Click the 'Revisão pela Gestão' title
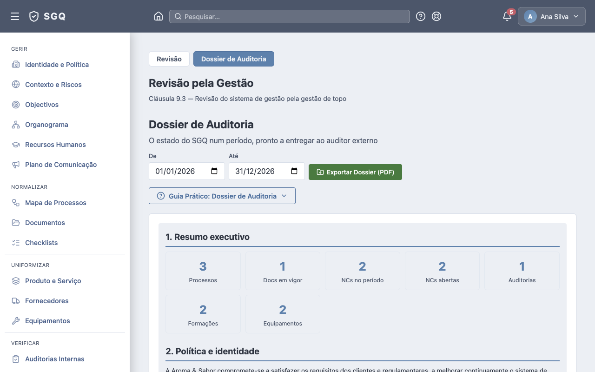595x372 pixels. click(x=201, y=83)
